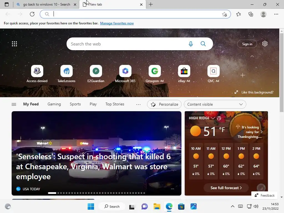Open page settings gear icon

[265, 44]
